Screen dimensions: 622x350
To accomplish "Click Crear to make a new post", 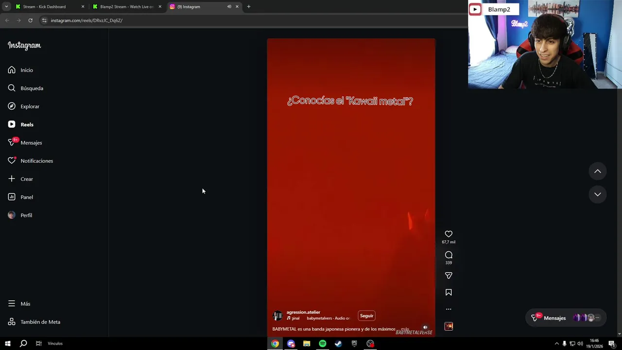I will coord(20,179).
